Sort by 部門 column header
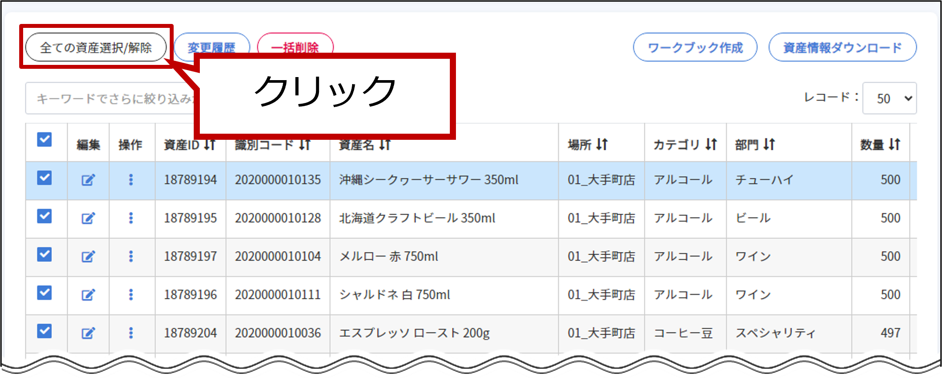This screenshot has width=942, height=378. tap(769, 144)
